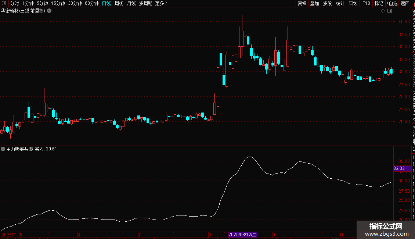Image resolution: width=415 pixels, height=239 pixels.
Task: Select the 5分钟 period
Action: click(42, 3)
